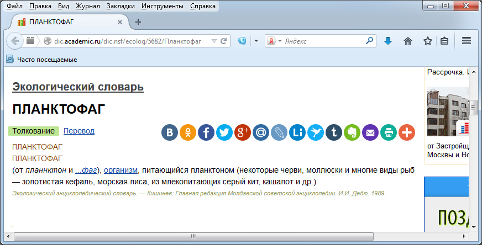482x245 pixels.
Task: Click the horizontal scrollbar thumb
Action: tap(193, 236)
